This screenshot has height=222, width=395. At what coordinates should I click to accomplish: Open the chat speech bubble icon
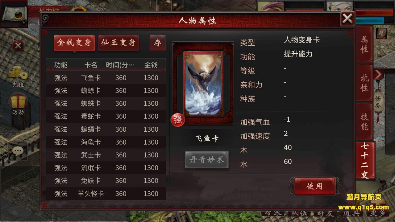18,151
